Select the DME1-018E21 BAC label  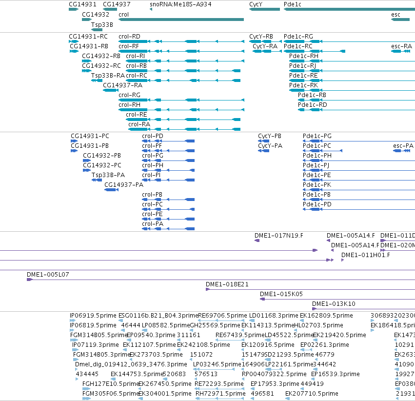(x=227, y=284)
